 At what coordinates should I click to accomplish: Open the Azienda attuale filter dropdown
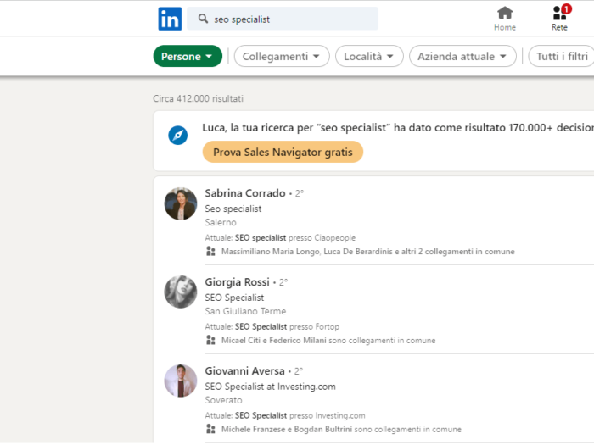tap(462, 57)
